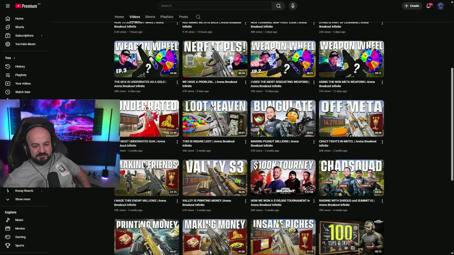
Task: Open title MAKING PEANUT MILLIONS
Action: [x=275, y=143]
